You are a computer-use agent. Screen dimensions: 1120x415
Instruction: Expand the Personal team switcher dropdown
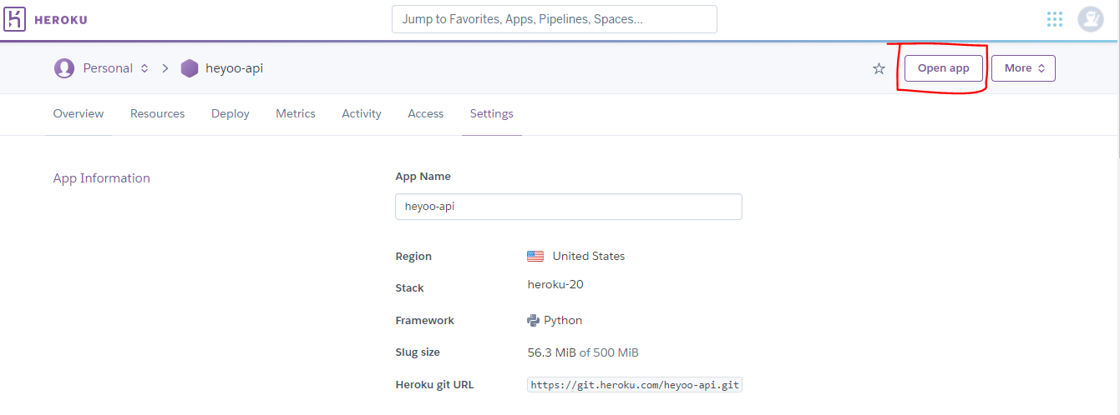click(x=144, y=68)
